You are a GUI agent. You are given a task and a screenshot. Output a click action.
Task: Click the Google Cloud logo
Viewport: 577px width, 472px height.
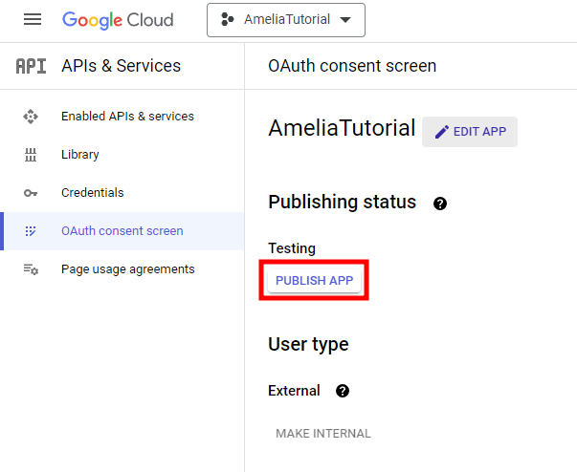click(118, 20)
